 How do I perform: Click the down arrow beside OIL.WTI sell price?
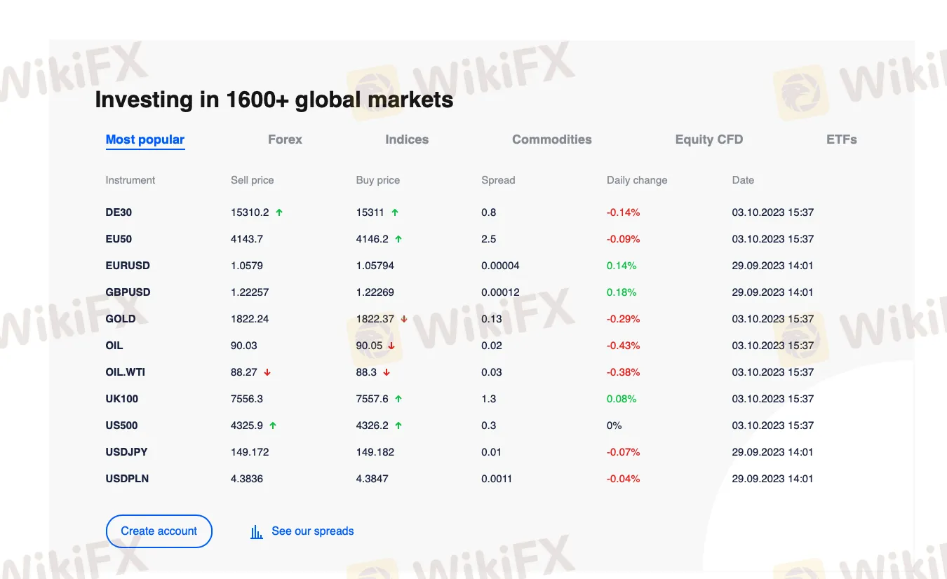click(267, 372)
